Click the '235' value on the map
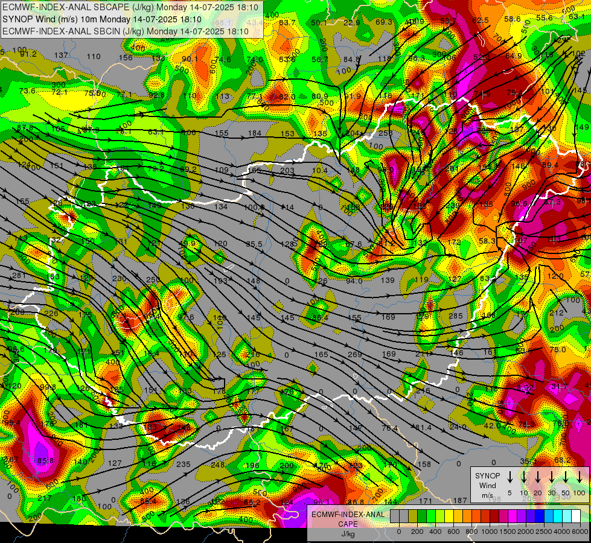The height and width of the screenshot is (543, 591). pyautogui.click(x=183, y=464)
